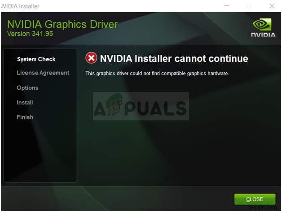The height and width of the screenshot is (212, 282).
Task: Click the NVIDIA Installer title bar text
Action: pyautogui.click(x=20, y=6)
